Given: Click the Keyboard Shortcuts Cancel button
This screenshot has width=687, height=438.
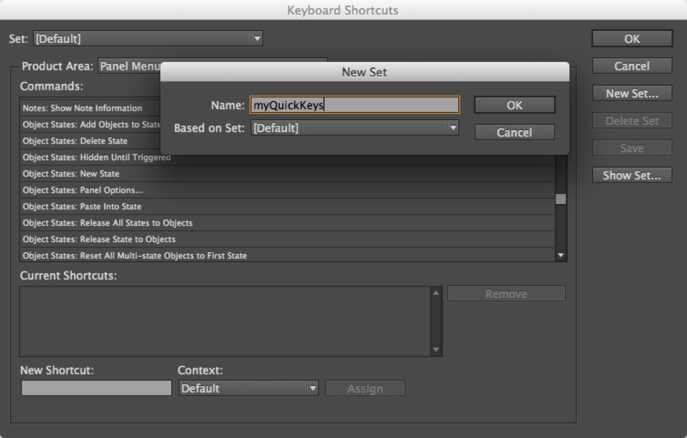Looking at the screenshot, I should click(x=631, y=66).
